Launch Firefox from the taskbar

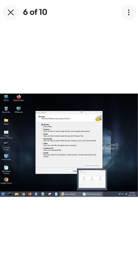pos(30,194)
